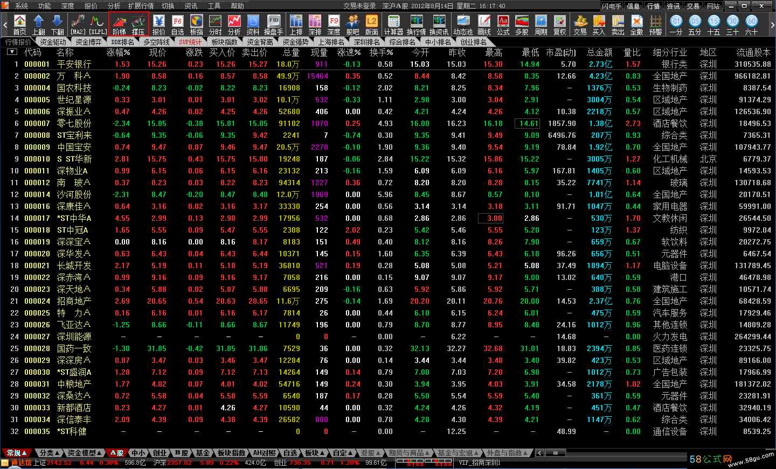
Task: Select the 三十 thirty-minute period button
Action: click(733, 25)
